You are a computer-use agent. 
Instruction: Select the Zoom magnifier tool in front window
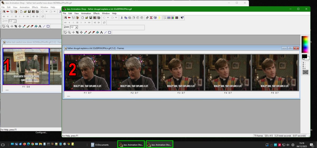click(x=69, y=32)
